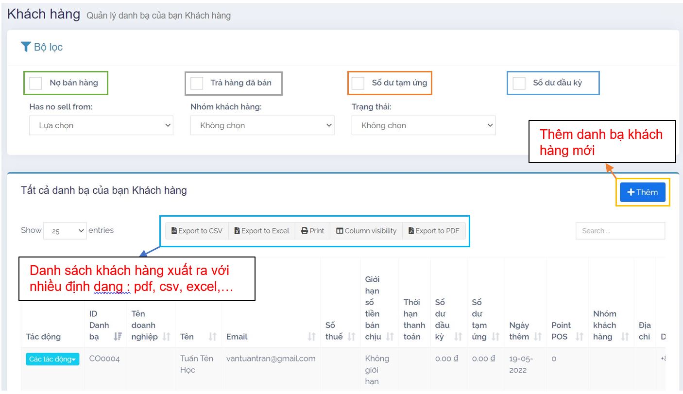Print the customer list
The height and width of the screenshot is (394, 683).
pos(312,231)
